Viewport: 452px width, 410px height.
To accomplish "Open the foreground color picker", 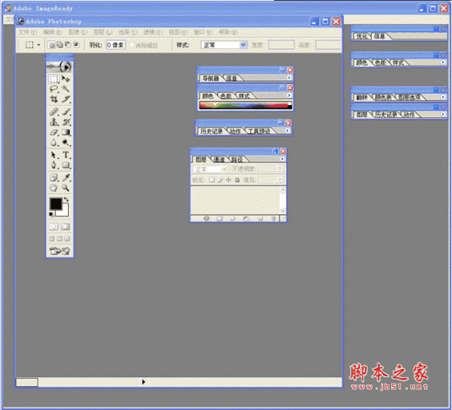I will [x=56, y=203].
